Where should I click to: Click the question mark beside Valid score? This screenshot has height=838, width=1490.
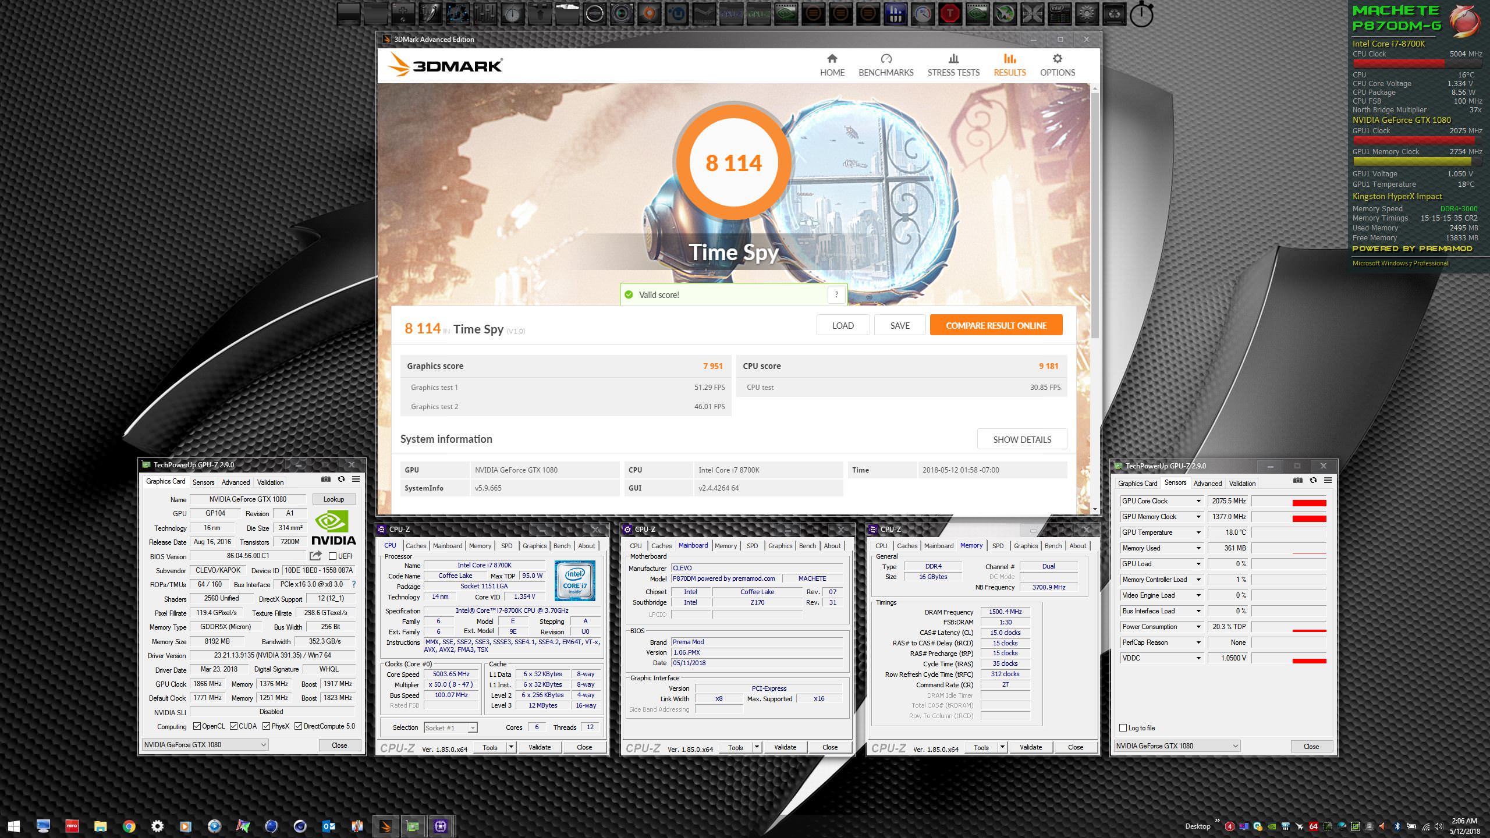(836, 294)
